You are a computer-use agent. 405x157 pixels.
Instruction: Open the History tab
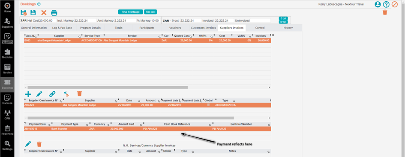click(x=288, y=28)
